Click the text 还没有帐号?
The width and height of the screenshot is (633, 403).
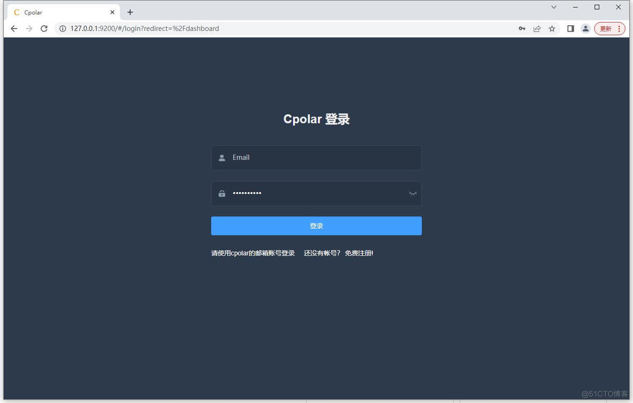point(322,253)
